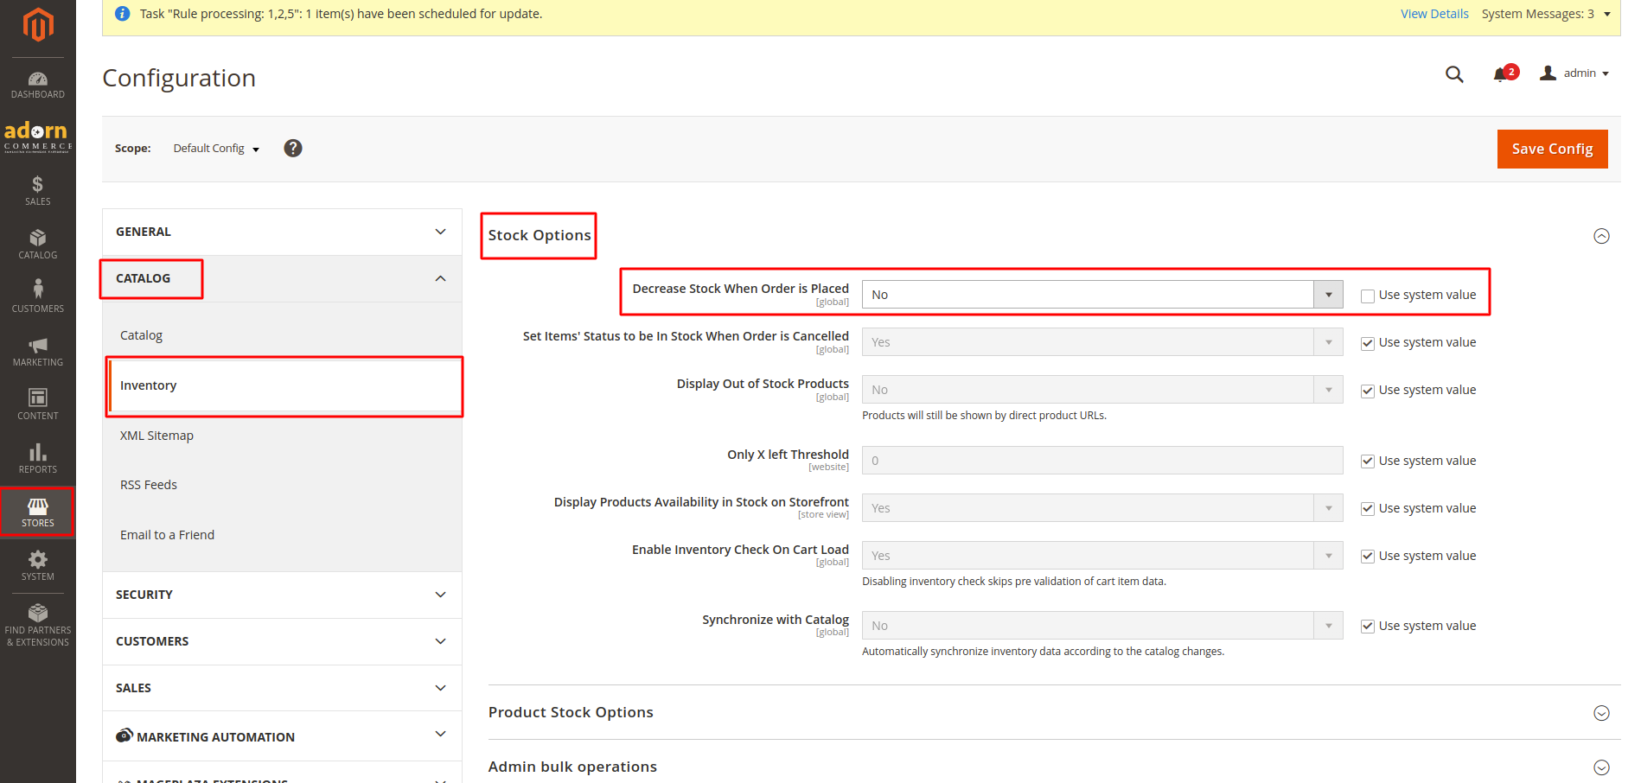This screenshot has height=783, width=1641.
Task: Open the System sidebar menu
Action: [x=38, y=565]
